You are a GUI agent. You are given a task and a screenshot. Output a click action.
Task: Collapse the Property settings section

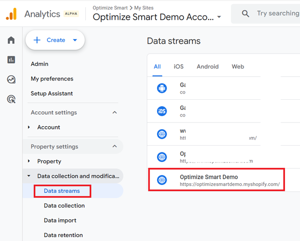tap(115, 147)
